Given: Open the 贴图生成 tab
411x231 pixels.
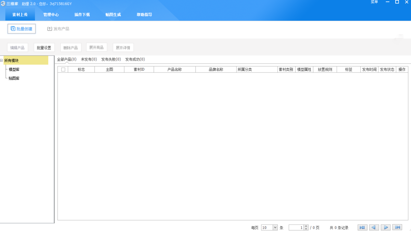Looking at the screenshot, I should point(113,14).
